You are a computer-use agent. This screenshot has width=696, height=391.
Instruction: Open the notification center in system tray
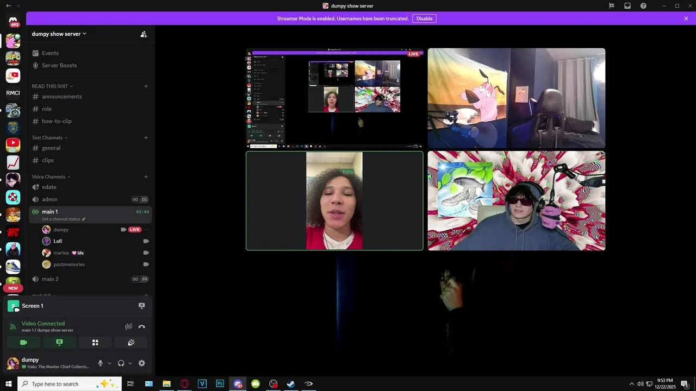pyautogui.click(x=684, y=384)
